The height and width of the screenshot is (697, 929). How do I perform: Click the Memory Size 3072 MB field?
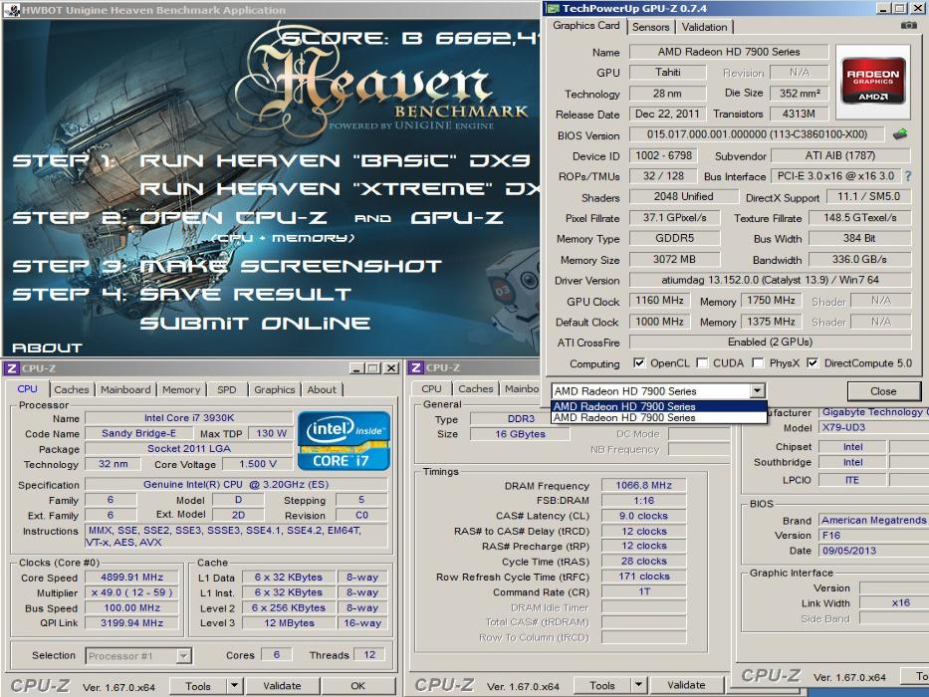point(674,259)
